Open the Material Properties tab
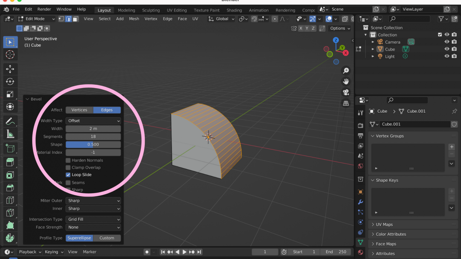This screenshot has height=259, width=461. tap(360, 252)
